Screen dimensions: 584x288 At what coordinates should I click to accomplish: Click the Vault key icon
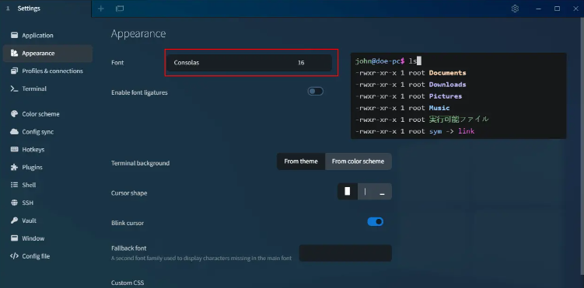coord(15,220)
